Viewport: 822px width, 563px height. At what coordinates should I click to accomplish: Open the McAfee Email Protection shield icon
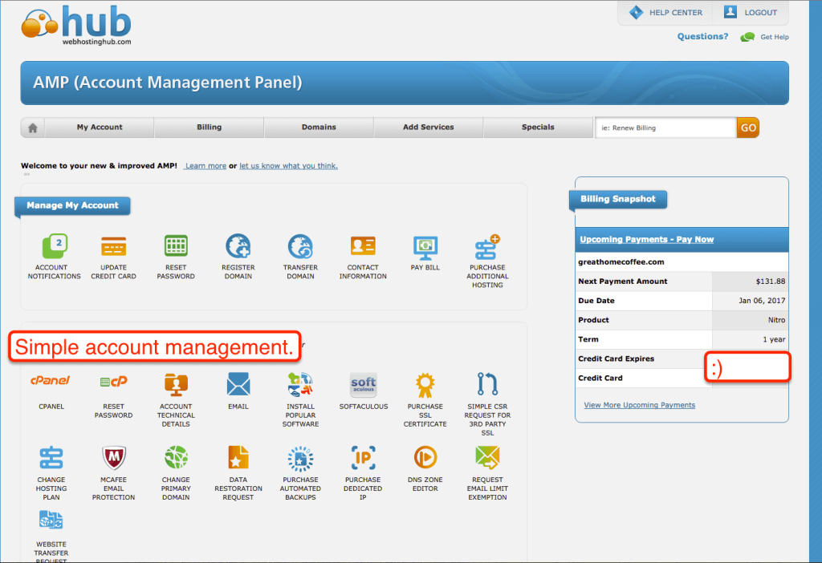point(114,458)
